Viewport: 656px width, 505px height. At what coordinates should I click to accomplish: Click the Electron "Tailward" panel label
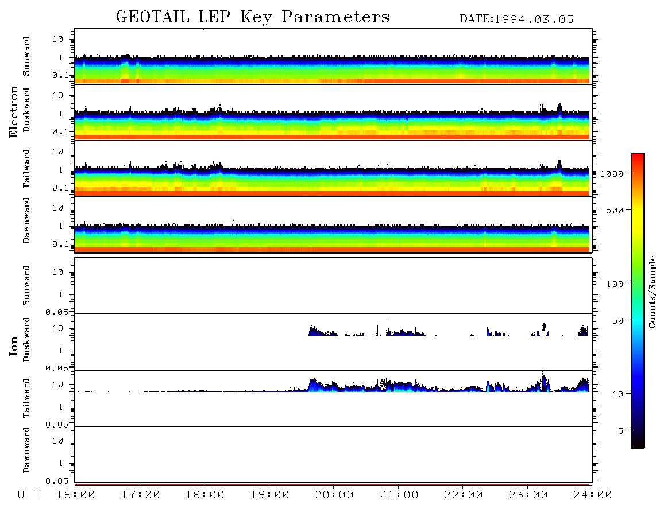(x=26, y=168)
